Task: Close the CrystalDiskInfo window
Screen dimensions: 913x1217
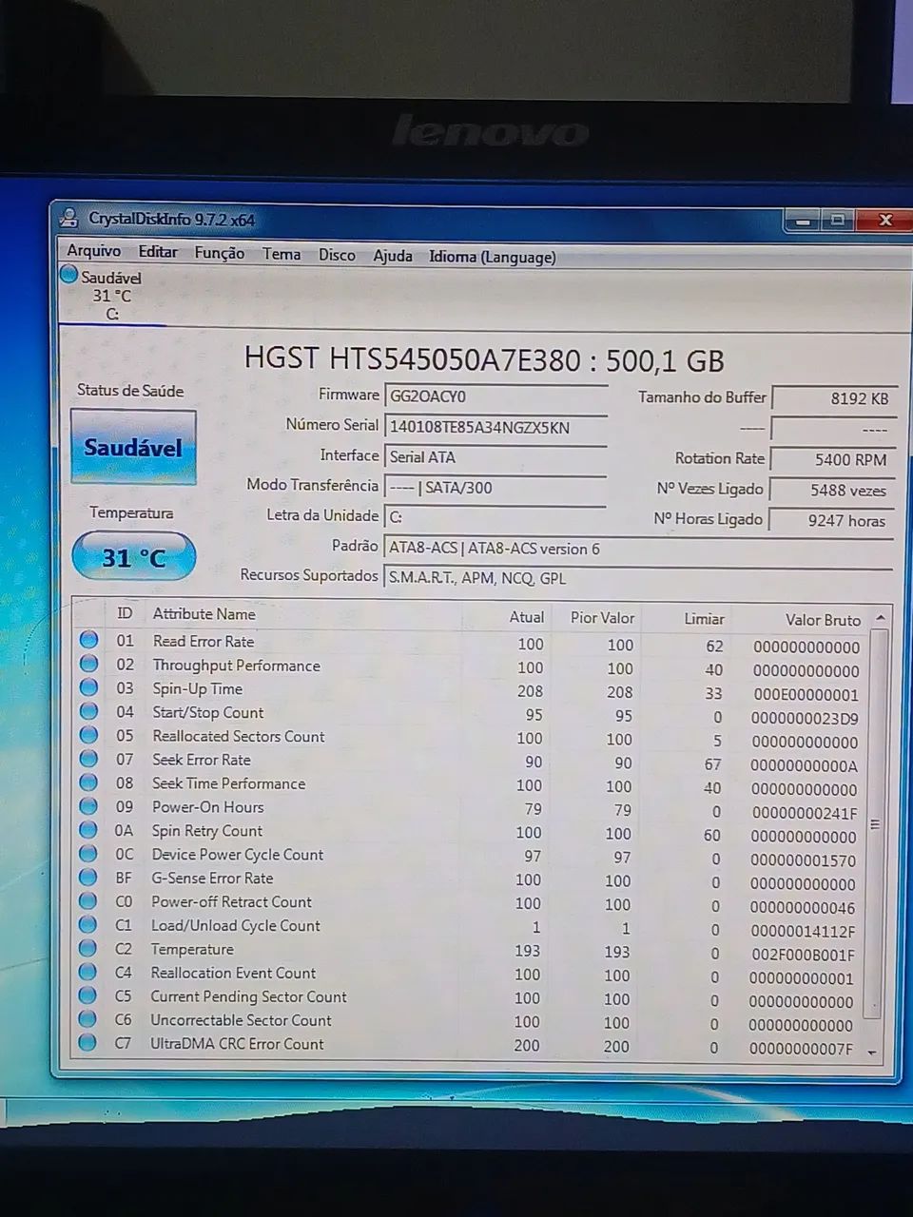Action: [884, 221]
